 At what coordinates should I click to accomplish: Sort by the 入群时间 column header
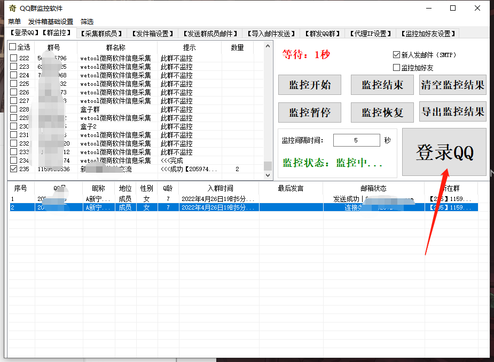[x=220, y=188]
